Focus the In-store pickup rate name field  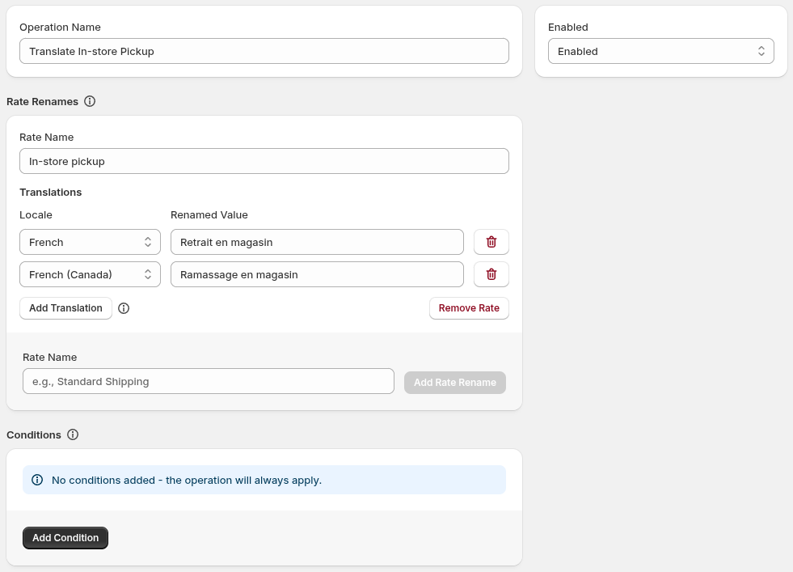pyautogui.click(x=264, y=161)
